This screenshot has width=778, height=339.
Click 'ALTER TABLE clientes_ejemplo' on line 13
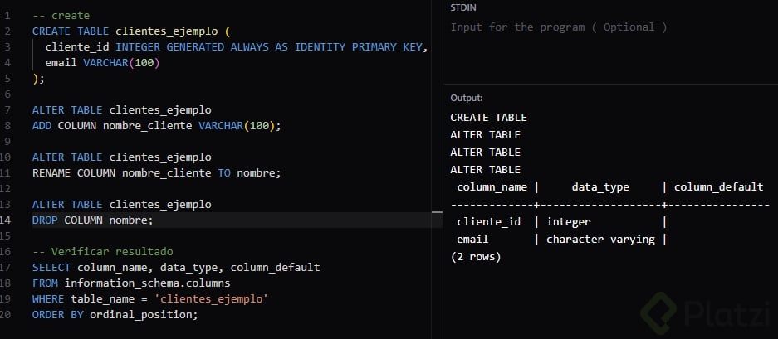pos(121,204)
